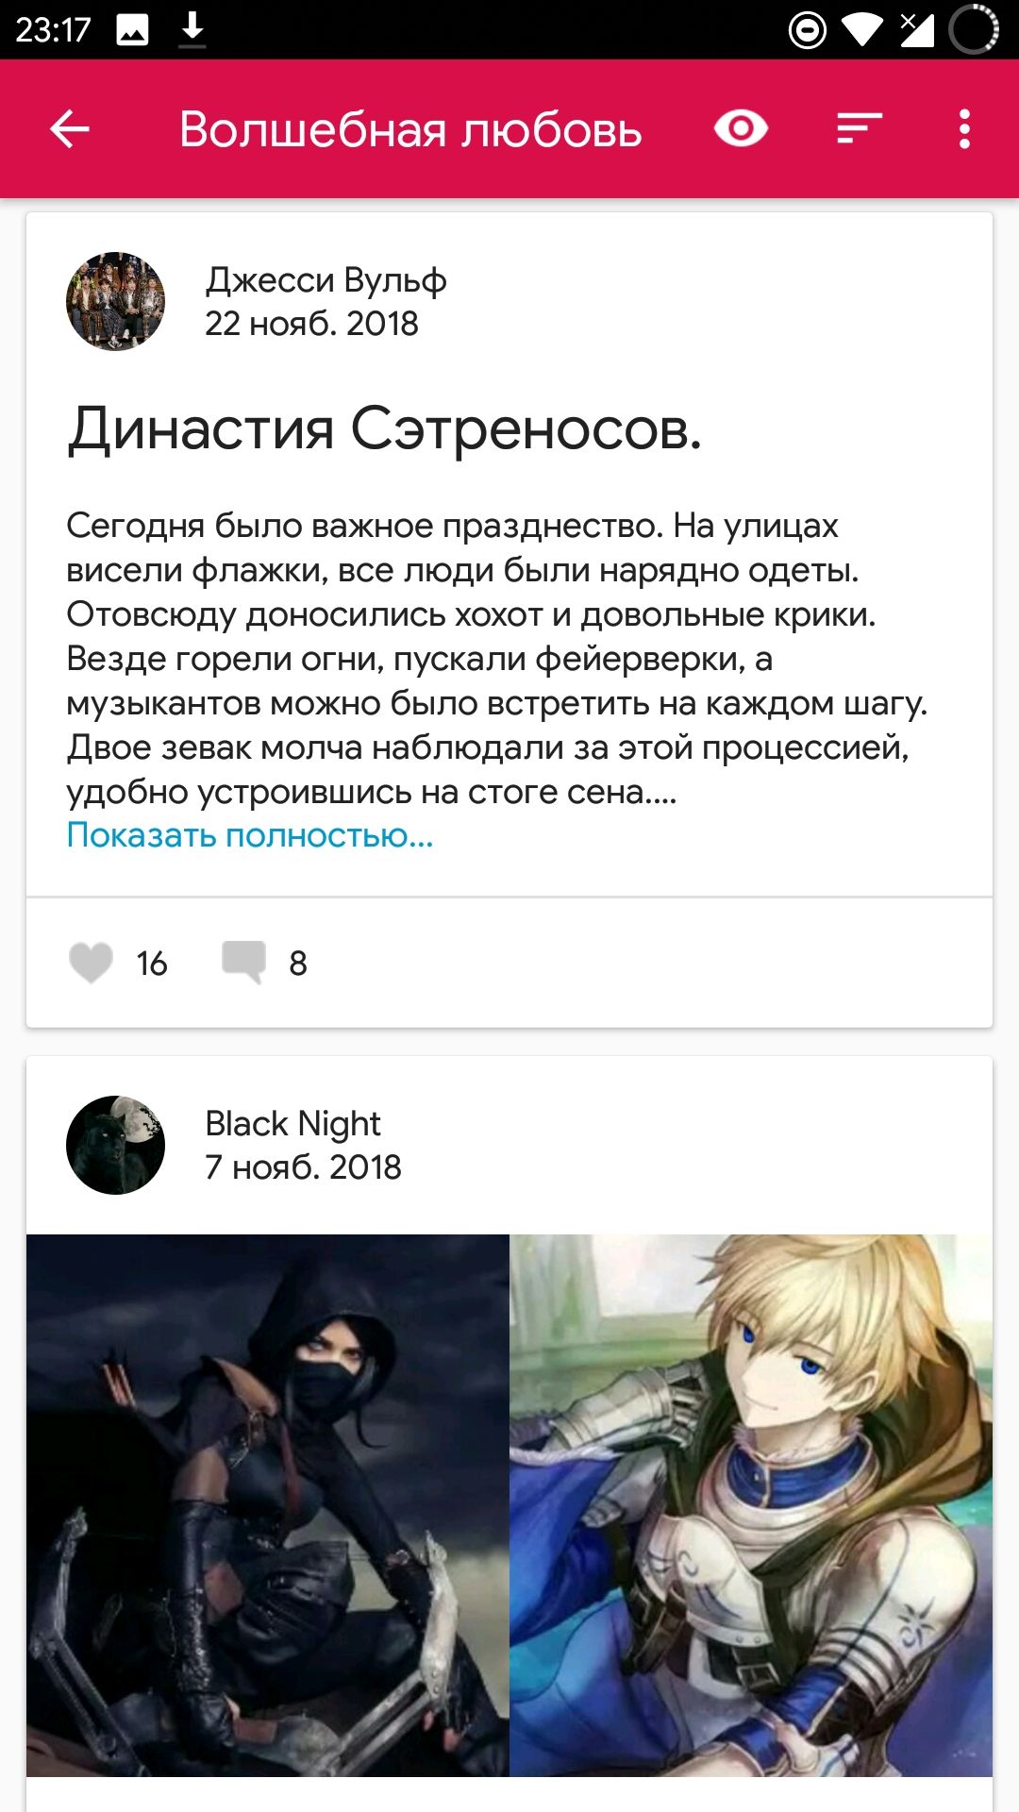View the blond armored knight image
This screenshot has width=1019, height=1812.
[x=751, y=1505]
